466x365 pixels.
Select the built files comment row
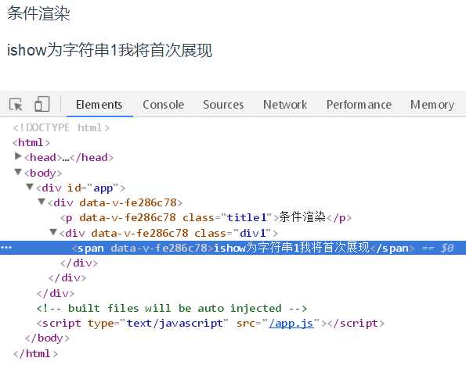coord(172,309)
